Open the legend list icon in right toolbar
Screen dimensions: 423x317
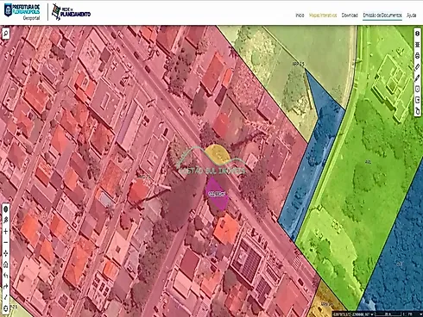click(x=418, y=45)
